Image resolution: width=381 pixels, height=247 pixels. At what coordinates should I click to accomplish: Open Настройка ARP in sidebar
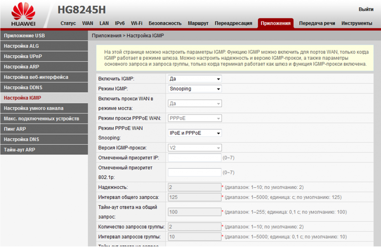(44, 67)
